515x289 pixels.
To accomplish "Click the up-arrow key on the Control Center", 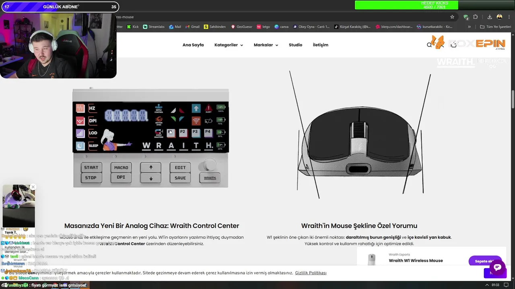I will (151, 167).
